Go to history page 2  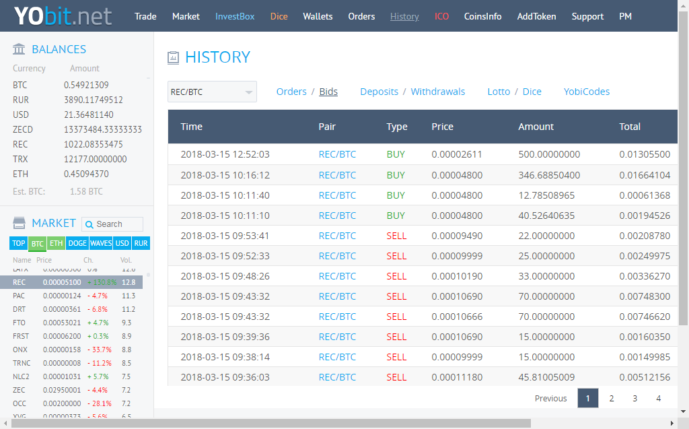coord(611,398)
